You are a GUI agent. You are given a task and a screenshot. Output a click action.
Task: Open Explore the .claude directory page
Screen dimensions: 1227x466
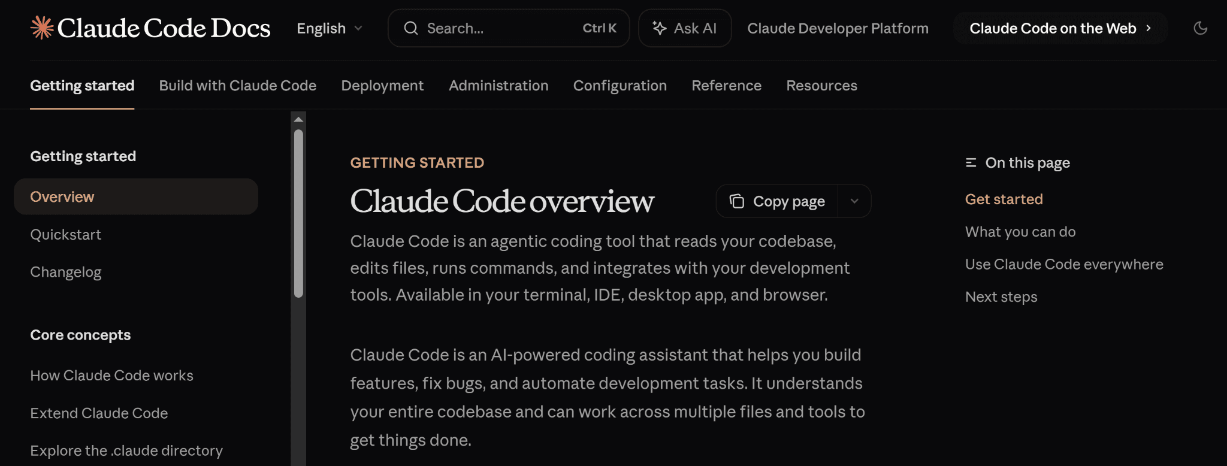point(126,450)
